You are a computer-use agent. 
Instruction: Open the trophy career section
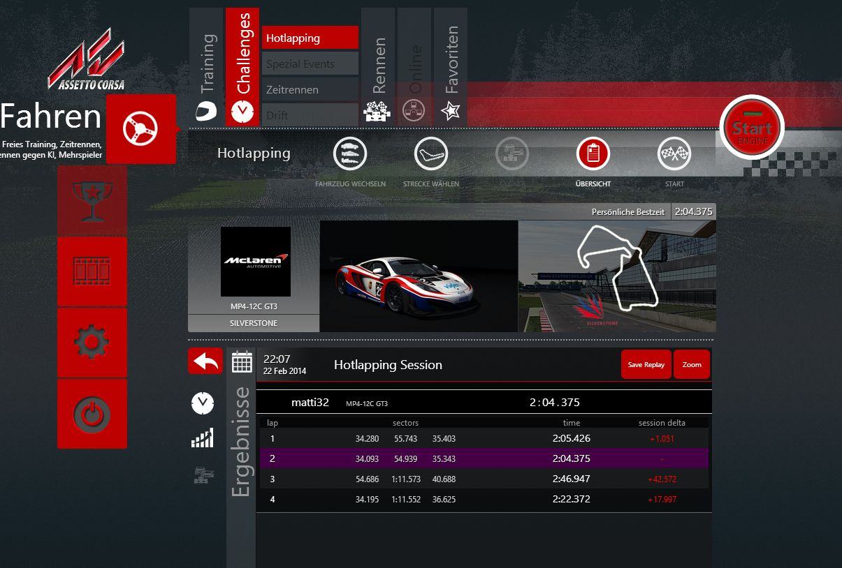92,200
